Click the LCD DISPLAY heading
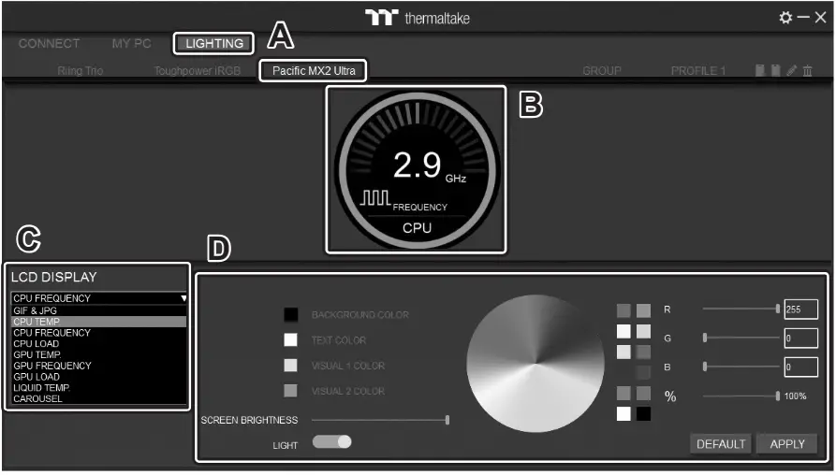The height and width of the screenshot is (475, 836). 54,277
